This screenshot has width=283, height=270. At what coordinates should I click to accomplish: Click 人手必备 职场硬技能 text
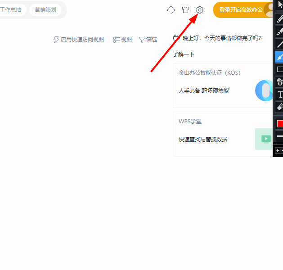(203, 90)
